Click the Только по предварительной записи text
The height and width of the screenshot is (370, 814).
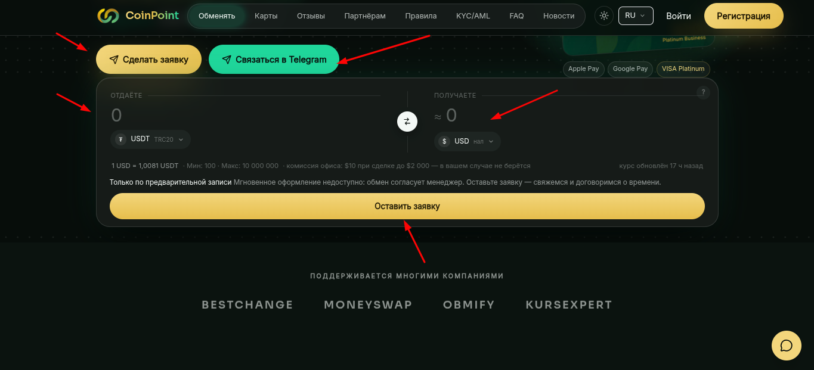pos(171,182)
